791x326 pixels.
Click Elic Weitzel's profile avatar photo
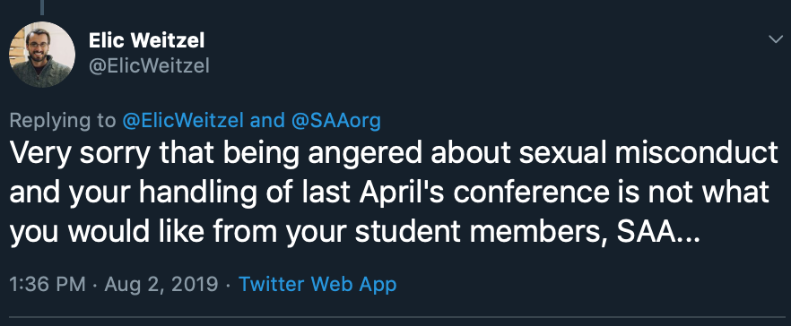pyautogui.click(x=42, y=55)
